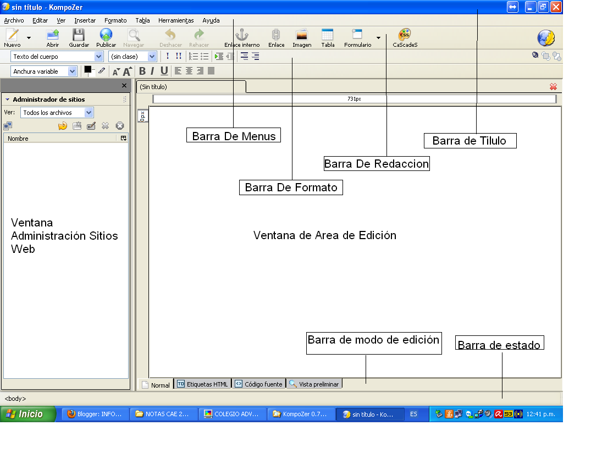This screenshot has width=602, height=475.
Task: Click the round gray stop icon
Action: pyautogui.click(x=120, y=125)
